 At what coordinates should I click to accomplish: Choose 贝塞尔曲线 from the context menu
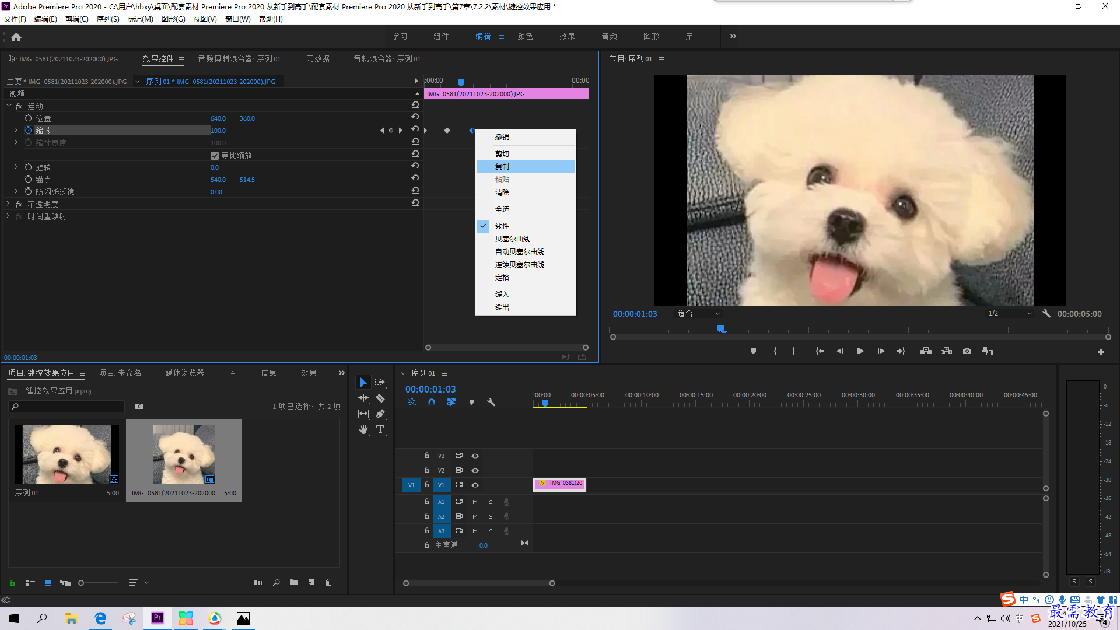coord(513,239)
